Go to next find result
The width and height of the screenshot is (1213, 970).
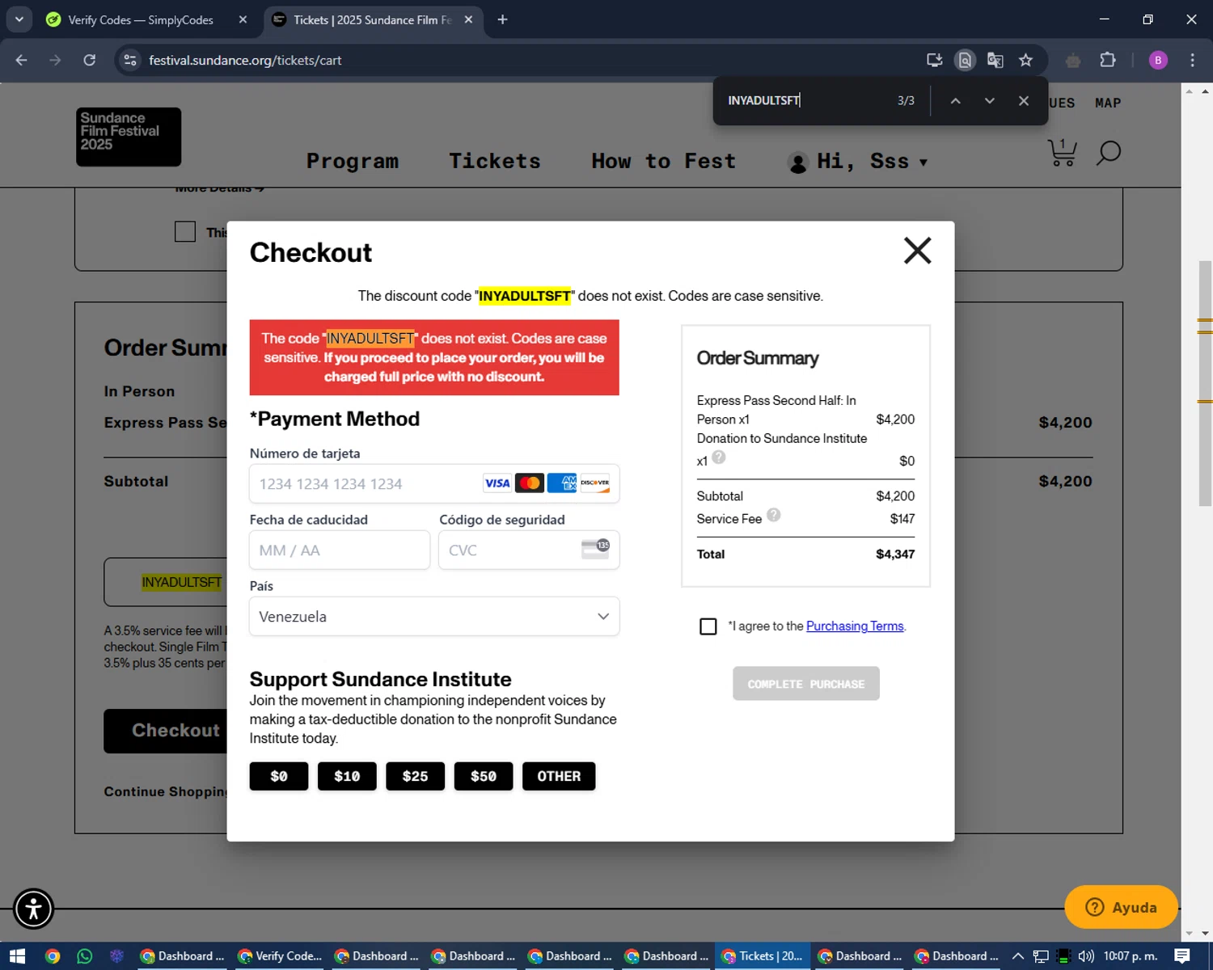click(x=989, y=101)
